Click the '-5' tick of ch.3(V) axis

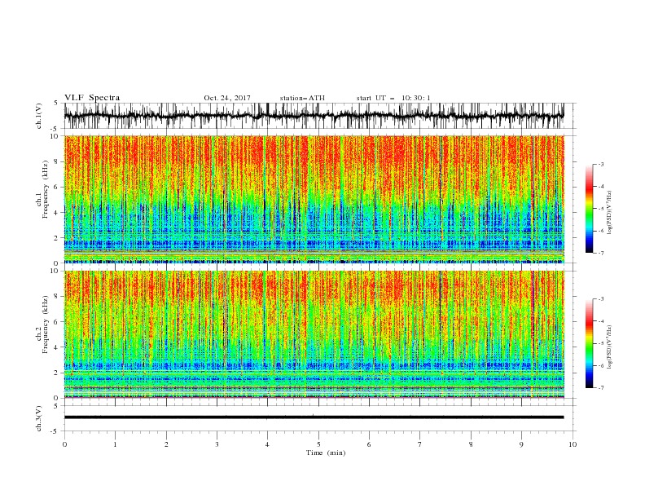point(55,431)
